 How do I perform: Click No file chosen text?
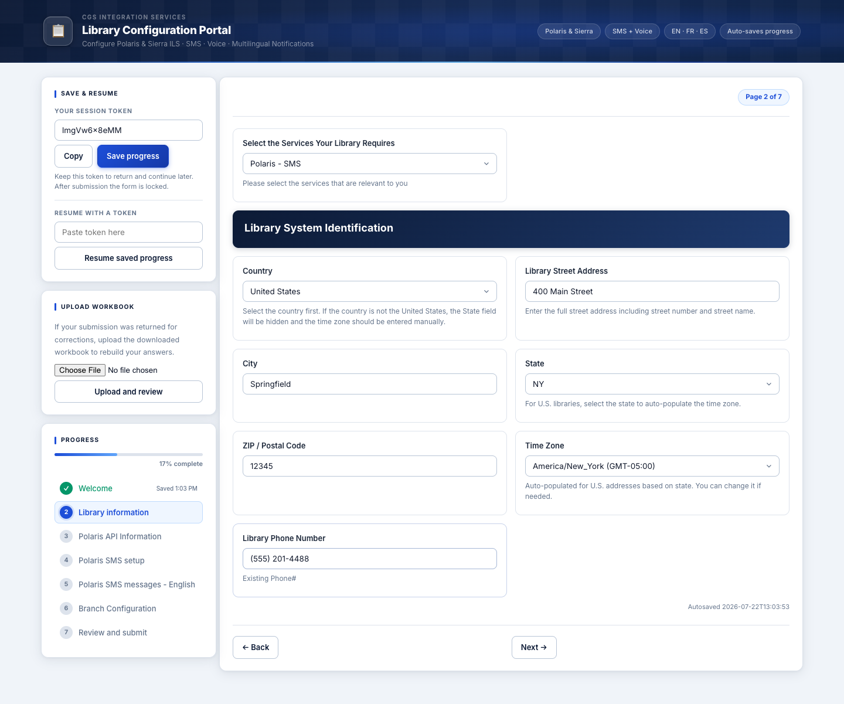132,370
